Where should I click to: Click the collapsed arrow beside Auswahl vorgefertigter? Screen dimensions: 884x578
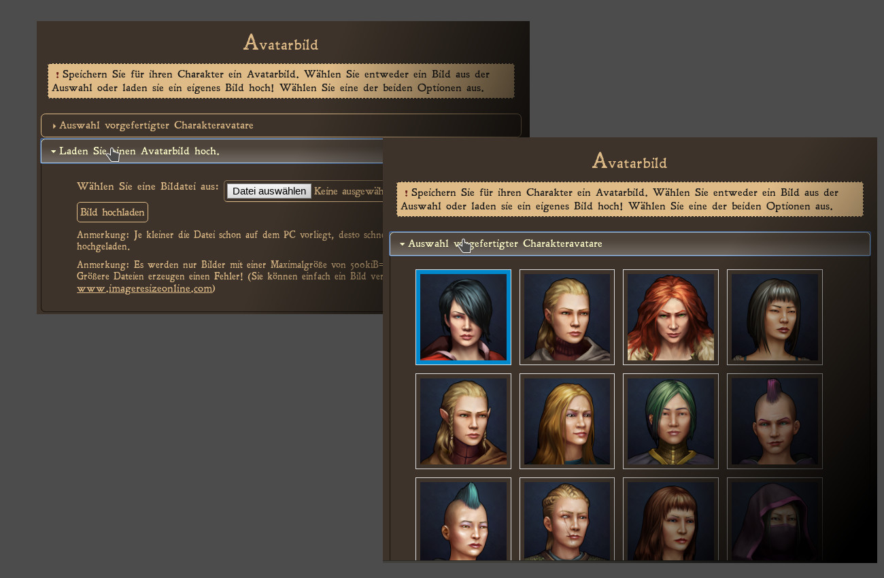click(x=54, y=126)
